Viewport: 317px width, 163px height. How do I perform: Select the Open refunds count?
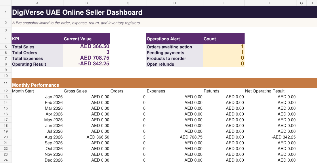pyautogui.click(x=224, y=64)
